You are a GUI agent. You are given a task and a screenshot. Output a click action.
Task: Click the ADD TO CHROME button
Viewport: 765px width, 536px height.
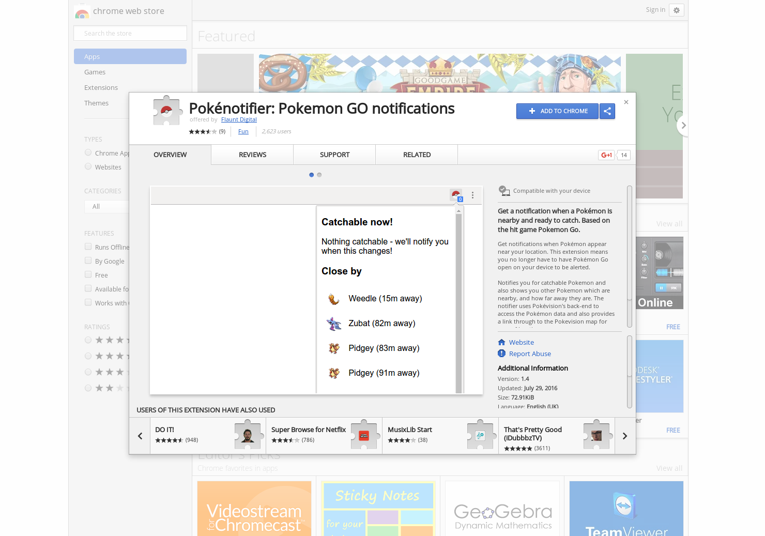pos(557,111)
